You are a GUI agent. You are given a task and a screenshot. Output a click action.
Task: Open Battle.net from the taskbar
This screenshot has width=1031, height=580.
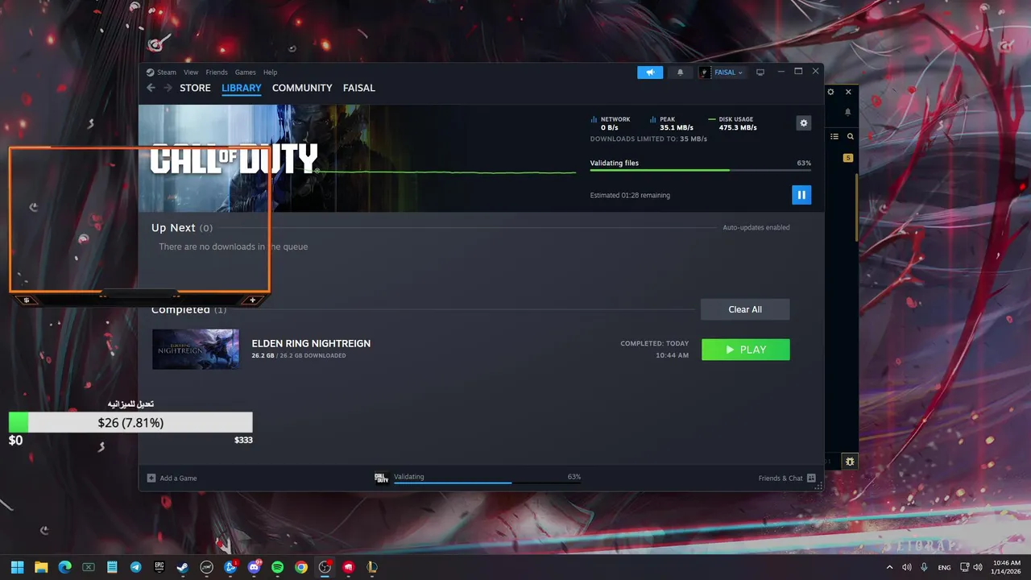230,567
